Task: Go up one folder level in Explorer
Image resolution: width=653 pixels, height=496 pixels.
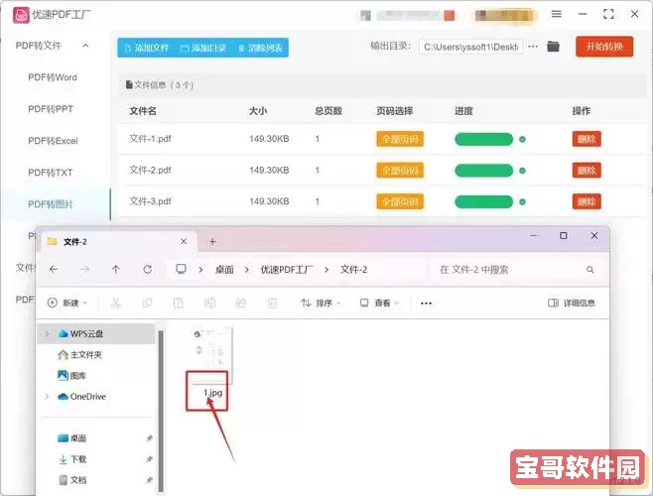Action: coord(116,270)
